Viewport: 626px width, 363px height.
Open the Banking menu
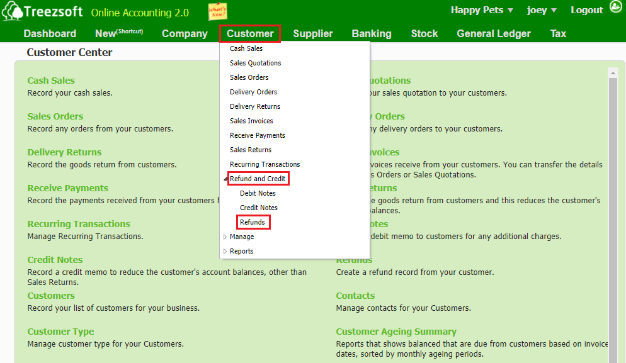tap(372, 34)
